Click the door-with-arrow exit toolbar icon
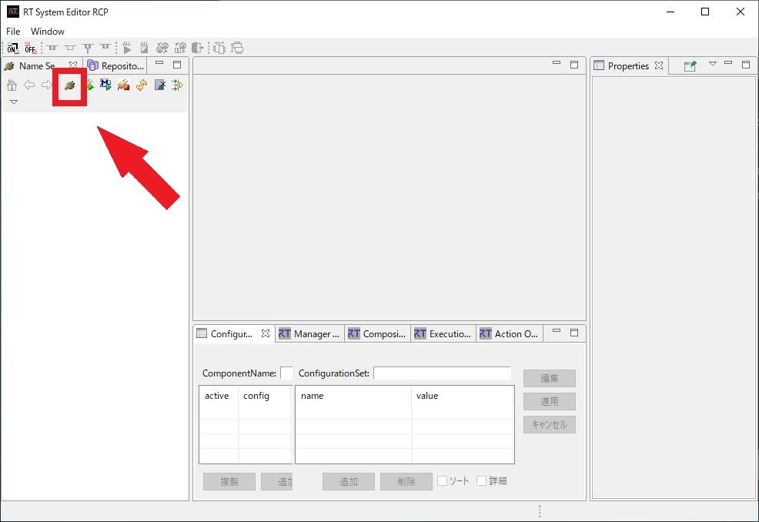The height and width of the screenshot is (522, 759). coord(198,48)
